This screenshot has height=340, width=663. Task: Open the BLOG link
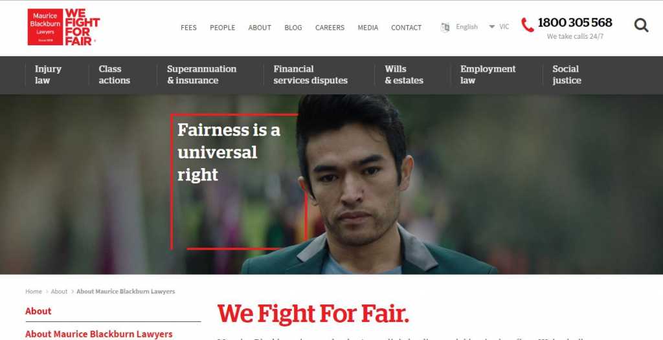(x=293, y=27)
